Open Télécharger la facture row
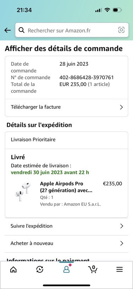The width and height of the screenshot is (133, 289). click(66, 107)
